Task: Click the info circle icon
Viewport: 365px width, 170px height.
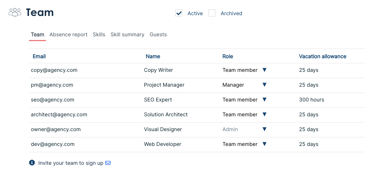Action: [32, 163]
